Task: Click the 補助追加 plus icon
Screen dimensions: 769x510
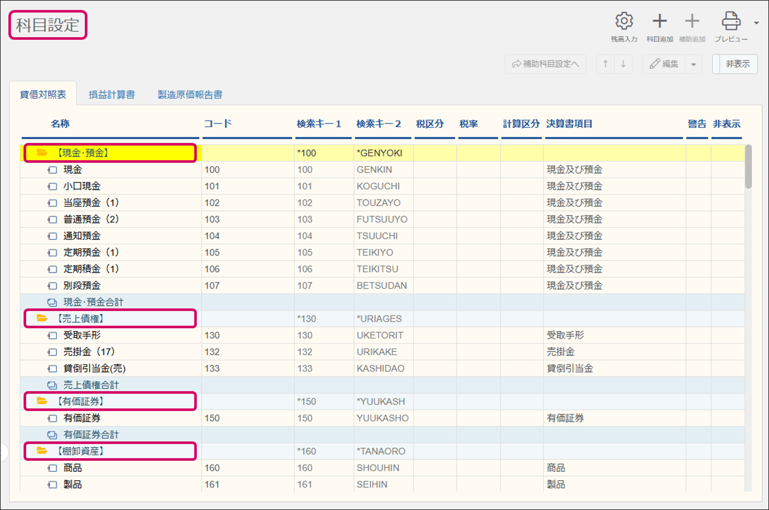Action: tap(692, 22)
